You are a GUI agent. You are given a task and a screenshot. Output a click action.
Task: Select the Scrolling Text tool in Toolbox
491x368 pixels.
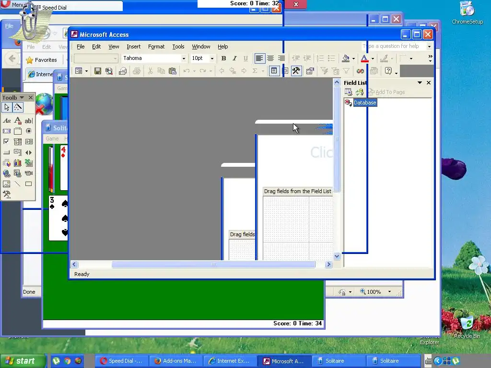coord(7,131)
